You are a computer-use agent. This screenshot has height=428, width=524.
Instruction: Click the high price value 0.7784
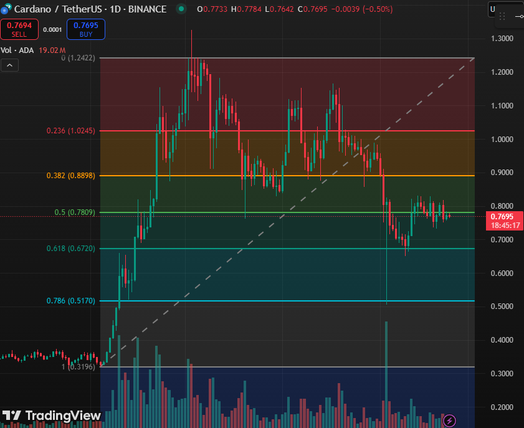pyautogui.click(x=249, y=9)
